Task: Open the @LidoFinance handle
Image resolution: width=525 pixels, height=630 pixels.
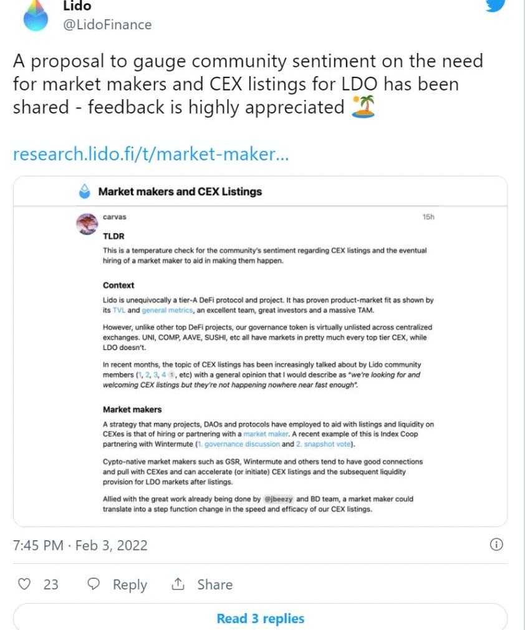Action: pos(107,24)
